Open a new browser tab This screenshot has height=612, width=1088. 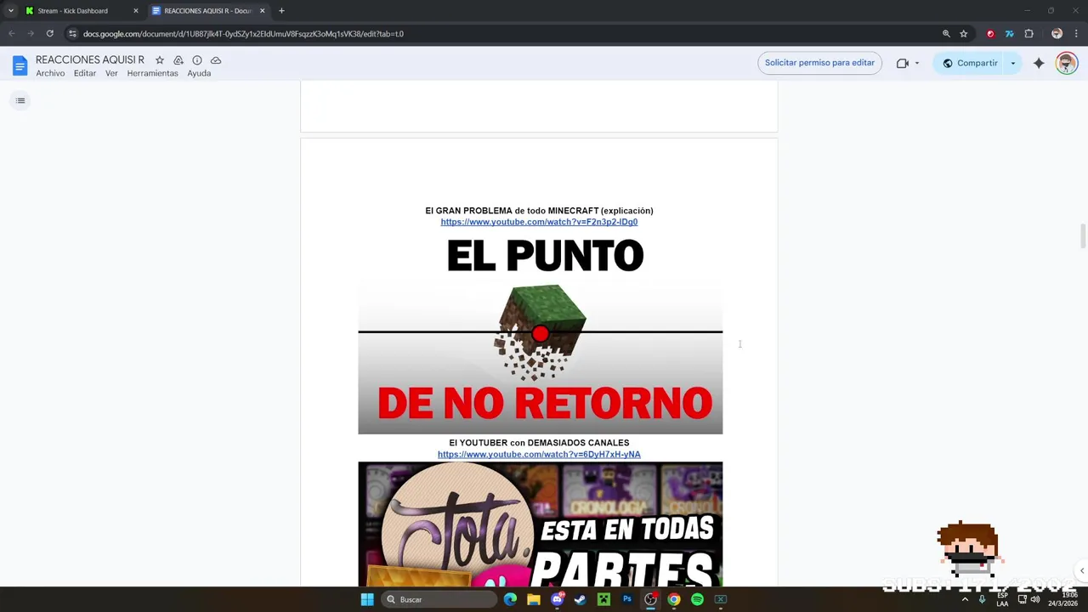point(281,11)
